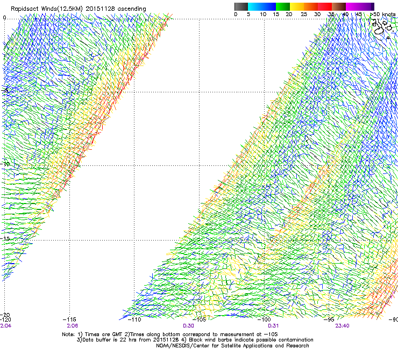Pick the red 30–35 knots legend segment
Screen dimensions: 398x349
pos(325,6)
